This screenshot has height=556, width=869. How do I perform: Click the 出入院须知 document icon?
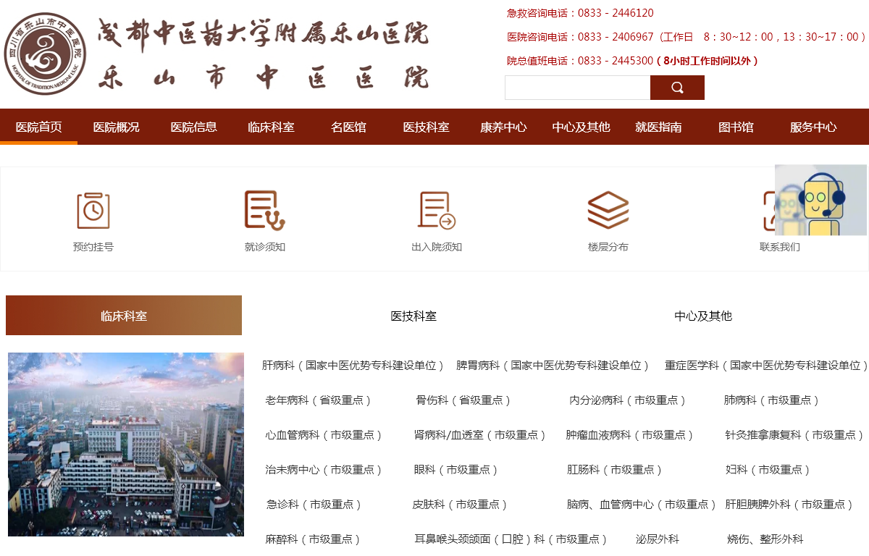coord(437,211)
